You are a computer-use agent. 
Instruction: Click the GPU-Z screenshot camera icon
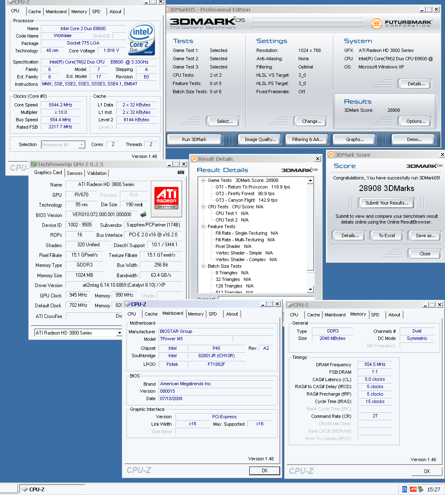coord(180,172)
